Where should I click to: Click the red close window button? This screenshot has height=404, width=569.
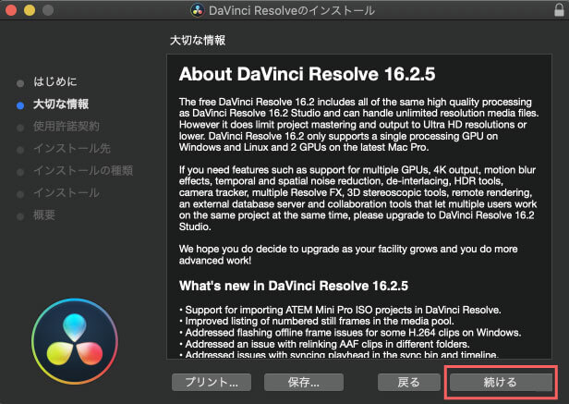(11, 10)
